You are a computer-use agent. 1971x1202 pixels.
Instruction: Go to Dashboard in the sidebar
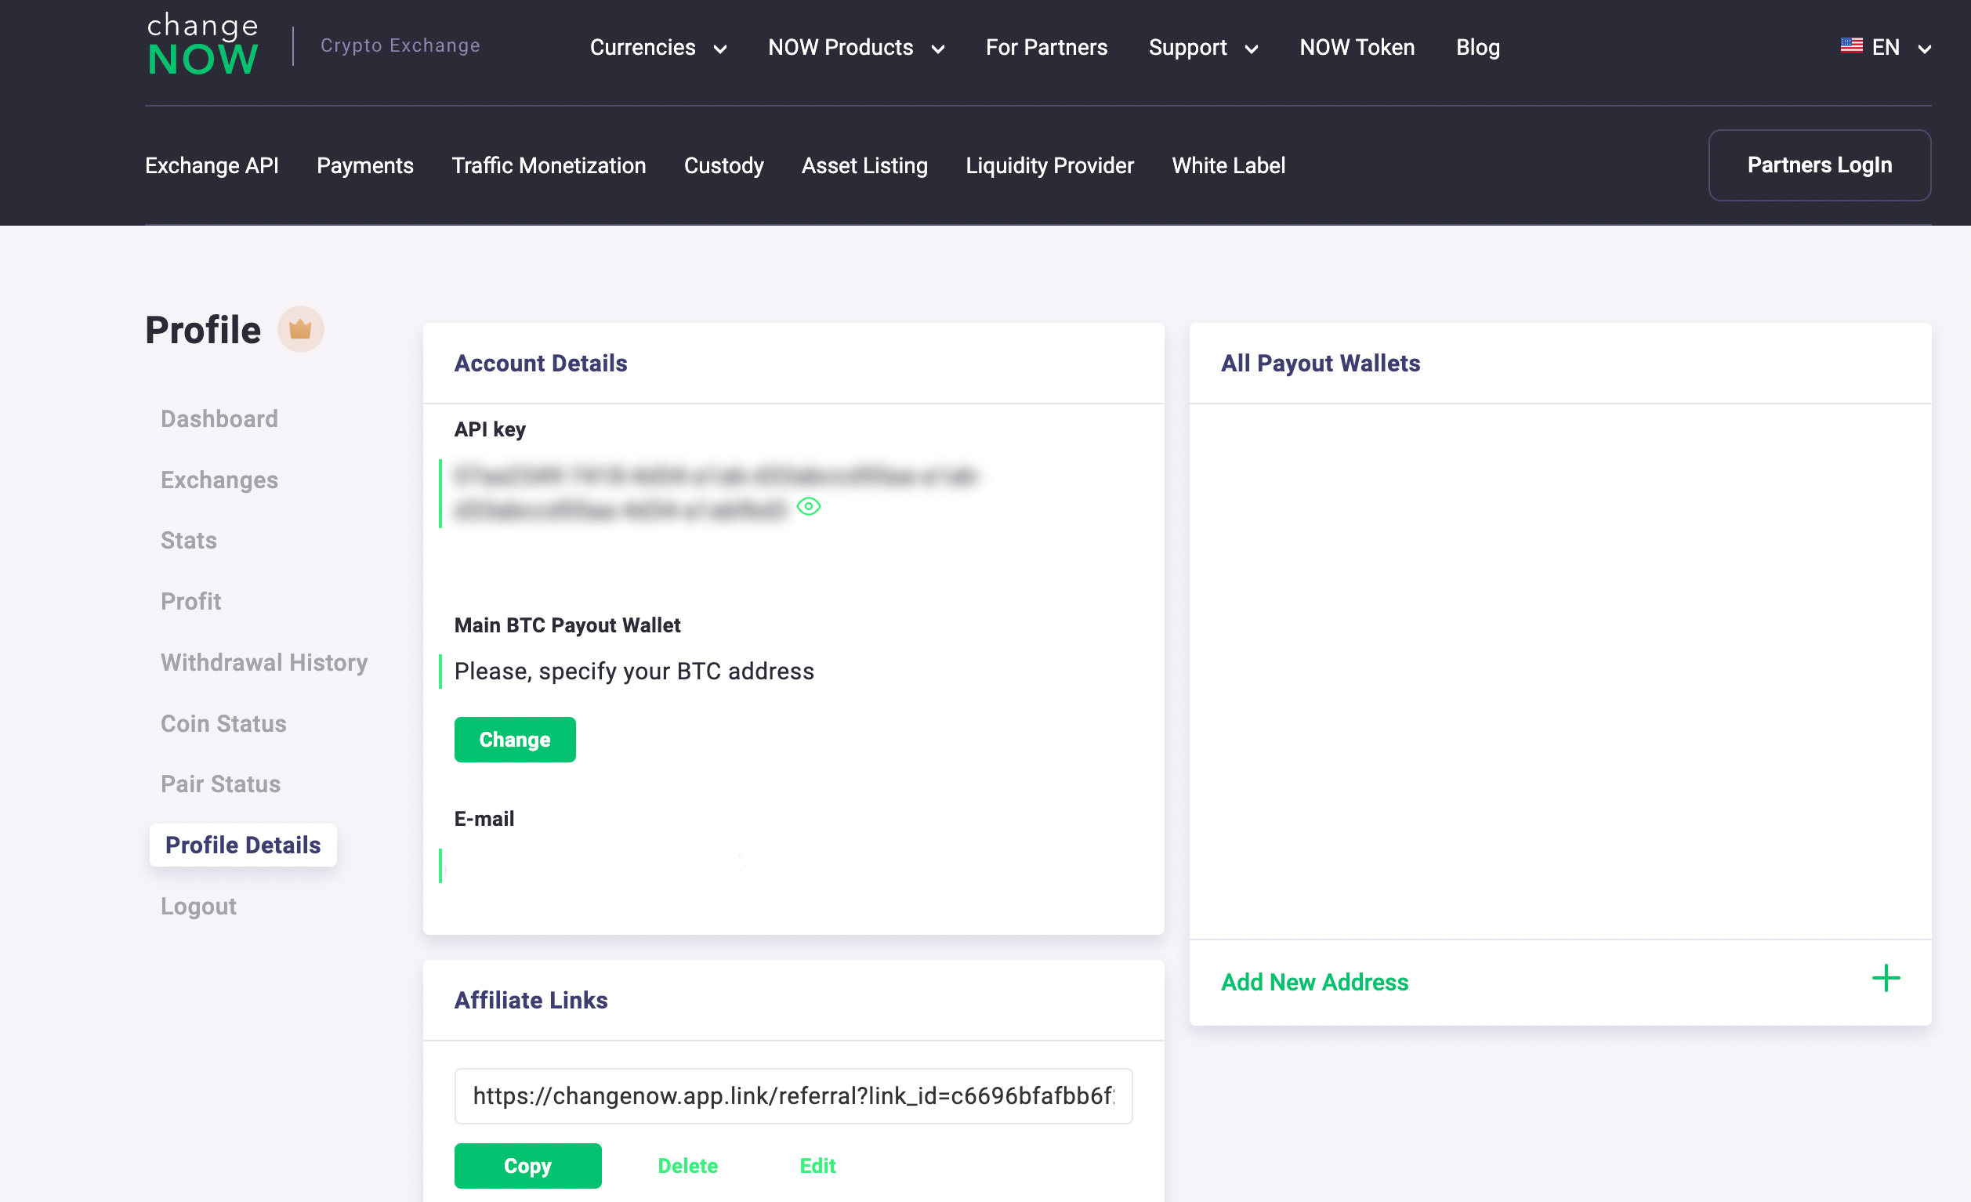coord(219,418)
